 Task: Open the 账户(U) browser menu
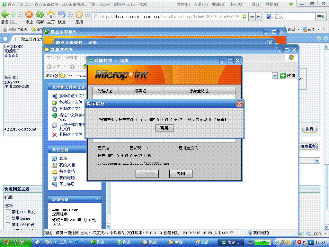coord(236,5)
